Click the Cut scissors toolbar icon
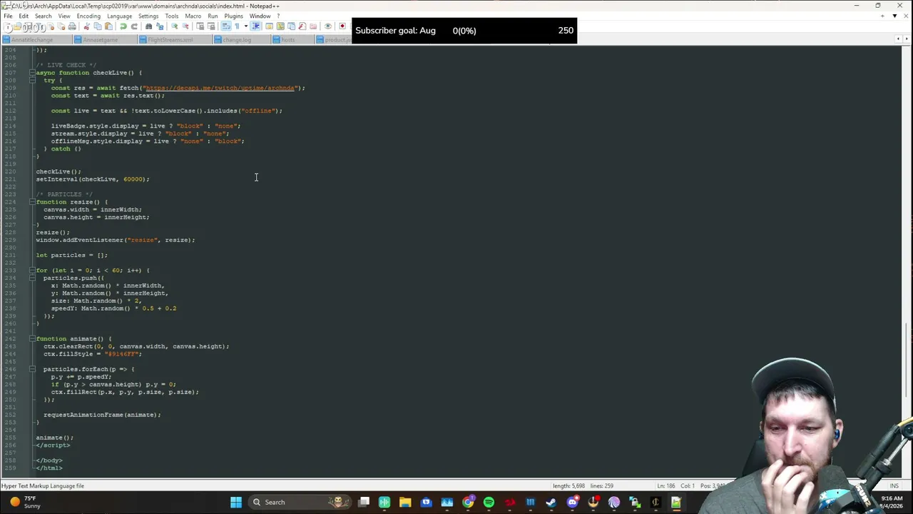913x514 pixels. click(x=86, y=27)
